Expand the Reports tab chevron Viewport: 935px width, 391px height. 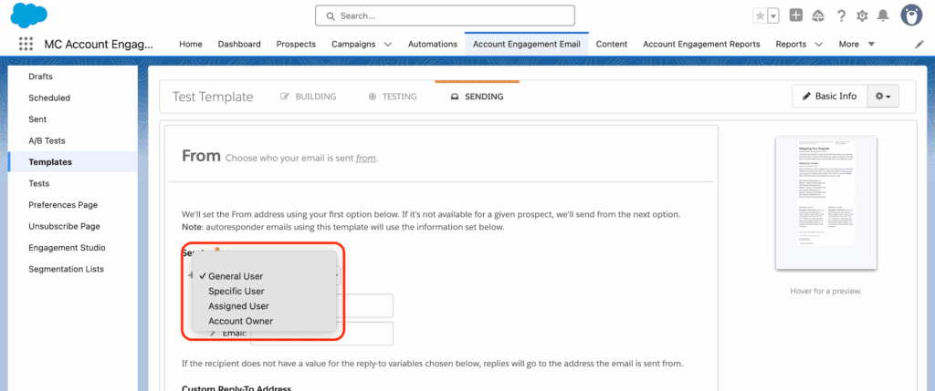tap(818, 44)
